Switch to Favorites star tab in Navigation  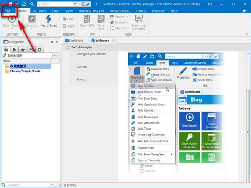point(22,49)
